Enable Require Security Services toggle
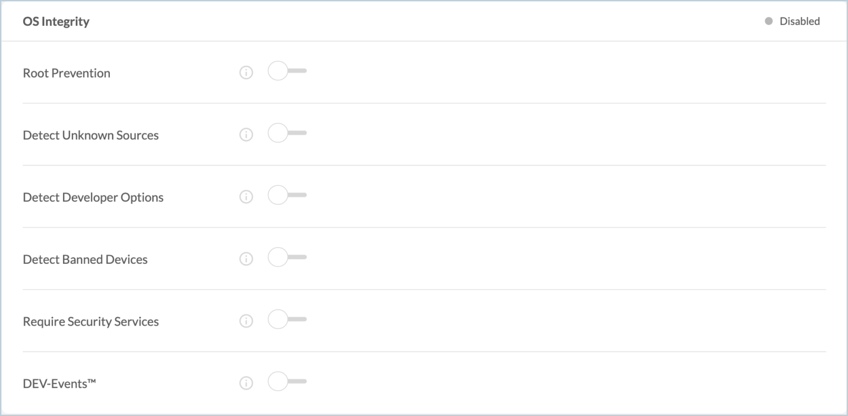The width and height of the screenshot is (848, 416). [x=286, y=319]
